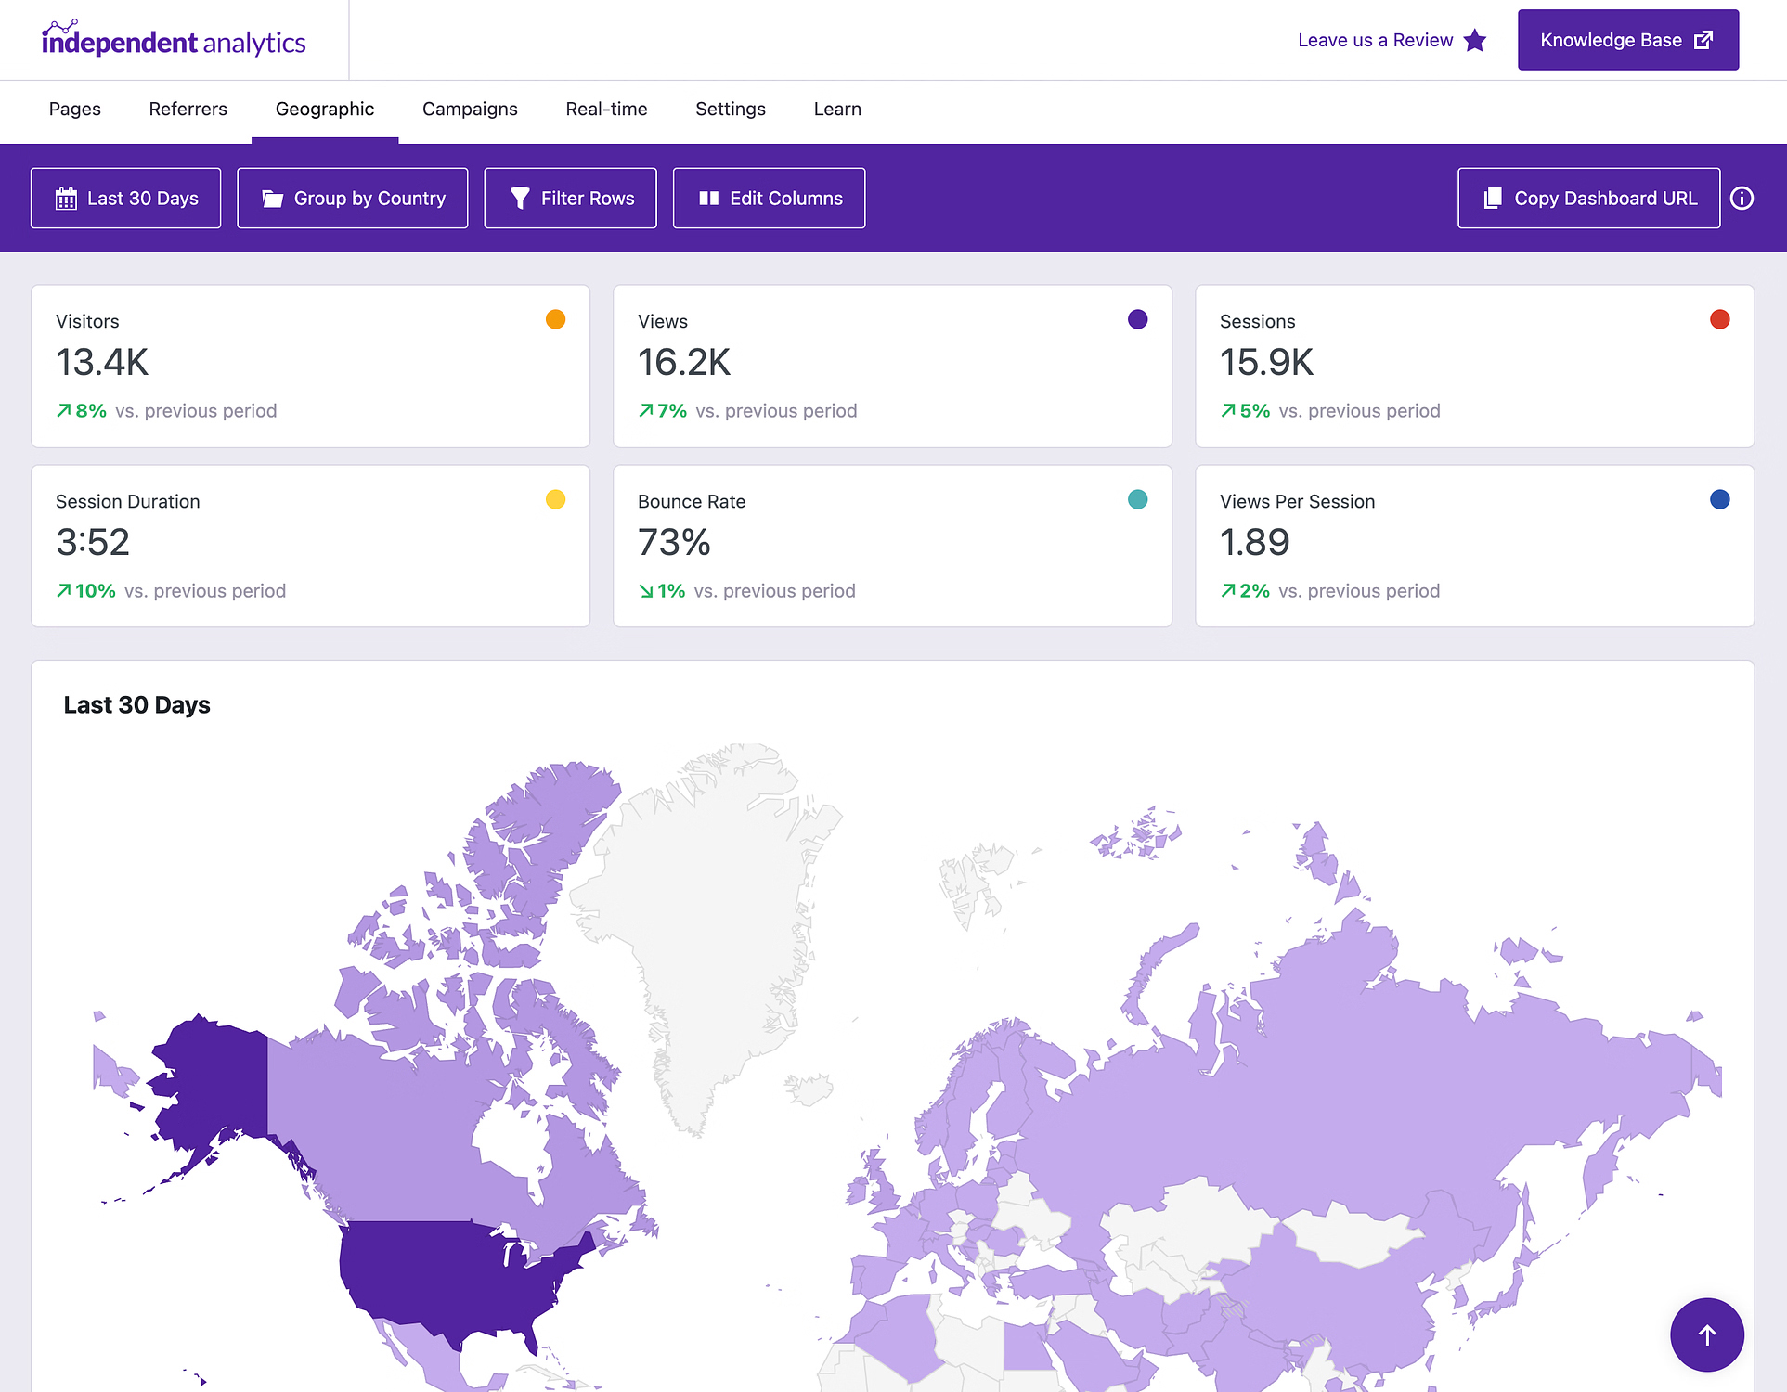Toggle the blue Views Per Session dot
1787x1392 pixels.
tap(1720, 499)
